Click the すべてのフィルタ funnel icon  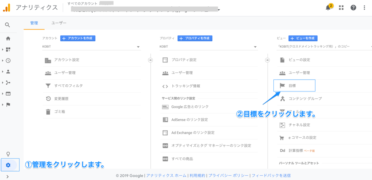pyautogui.click(x=48, y=86)
